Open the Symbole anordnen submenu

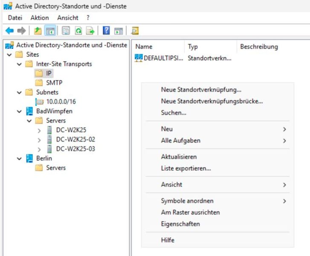pos(217,201)
